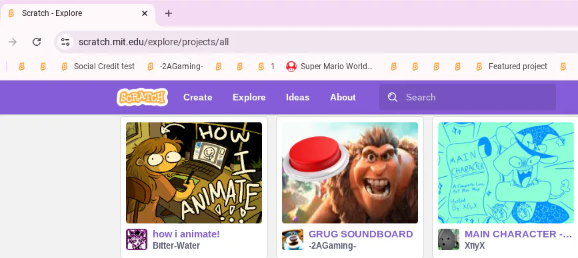
Task: Click the search magnifier icon
Action: (393, 97)
